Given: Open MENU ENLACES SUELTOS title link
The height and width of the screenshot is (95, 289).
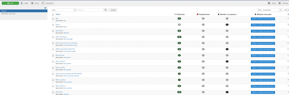Looking at the screenshot, I should pos(65,49).
